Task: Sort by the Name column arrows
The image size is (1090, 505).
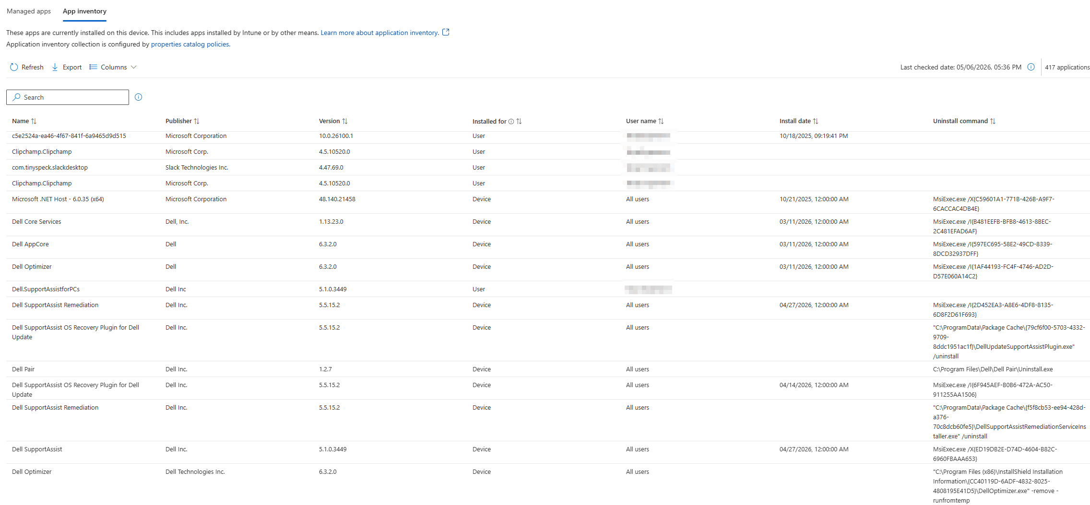Action: coord(34,121)
